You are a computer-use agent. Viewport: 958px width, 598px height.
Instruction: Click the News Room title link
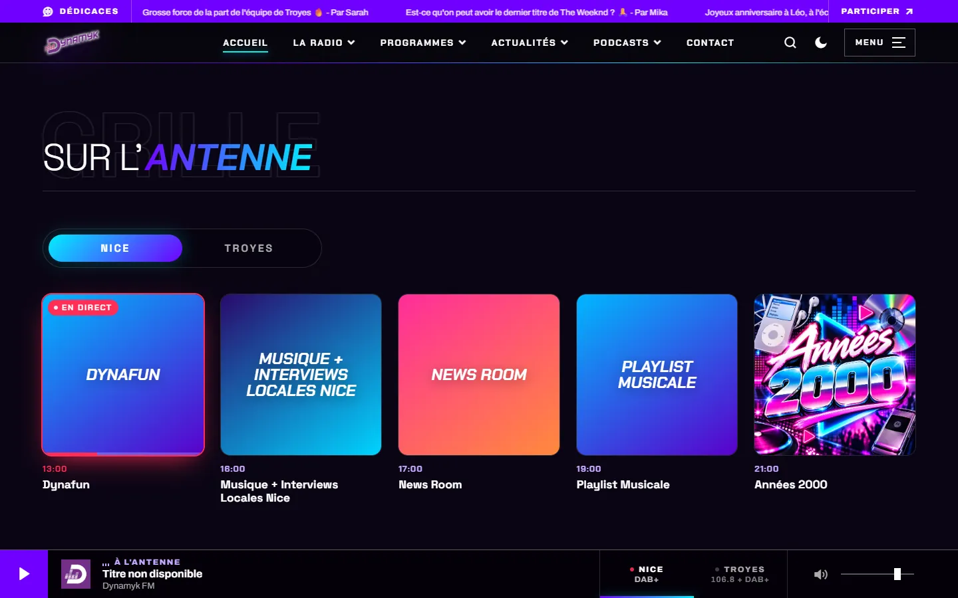coord(430,485)
